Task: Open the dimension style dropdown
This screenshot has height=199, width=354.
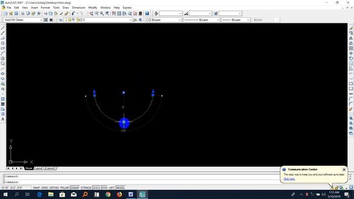Action: 200,13
